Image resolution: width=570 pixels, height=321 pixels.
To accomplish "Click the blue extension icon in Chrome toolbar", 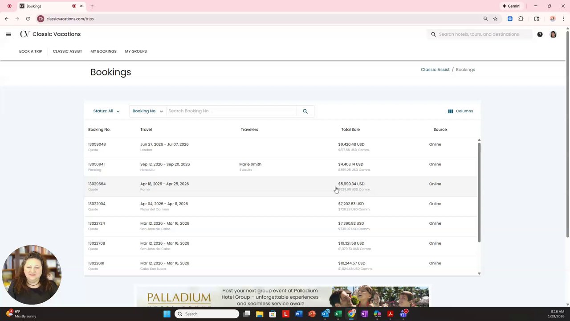I will click(x=510, y=19).
